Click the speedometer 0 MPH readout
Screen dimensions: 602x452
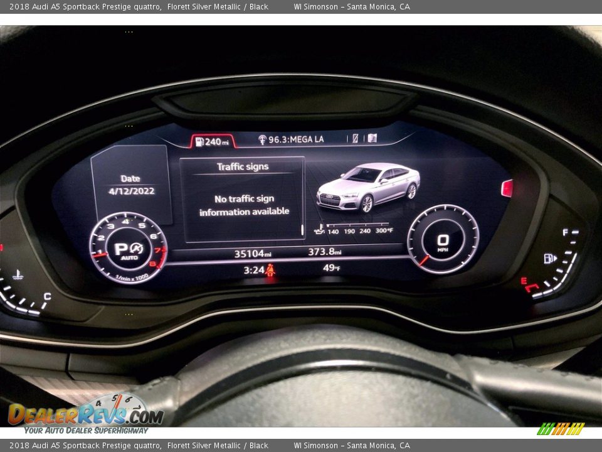click(x=443, y=243)
